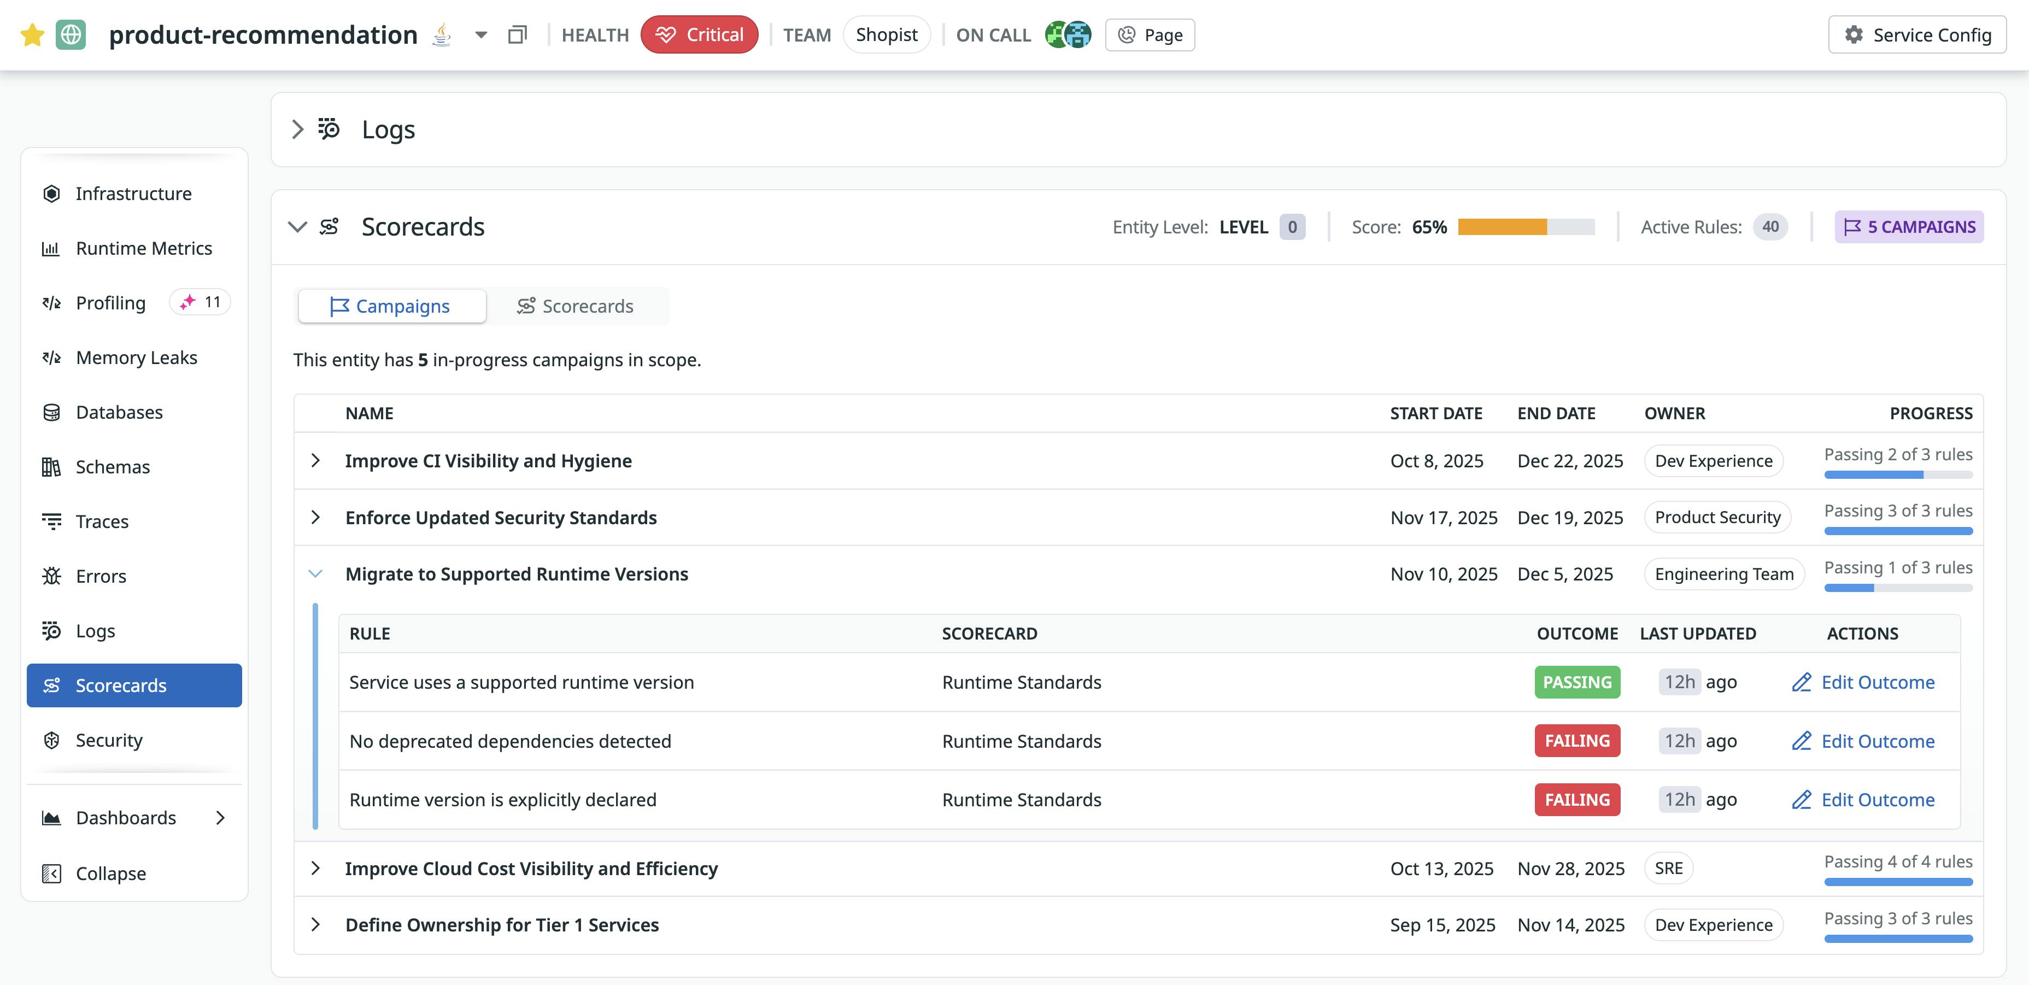
Task: Expand the Logs section
Action: 298,129
